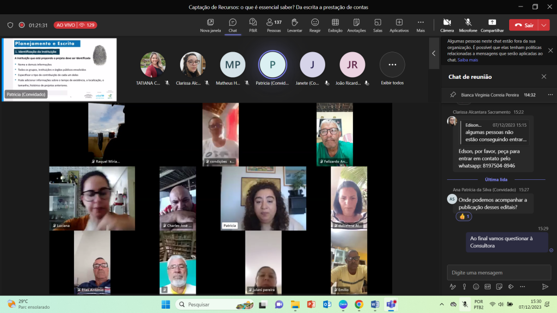Open the P&R questions panel
This screenshot has width=557, height=313.
[x=253, y=26]
